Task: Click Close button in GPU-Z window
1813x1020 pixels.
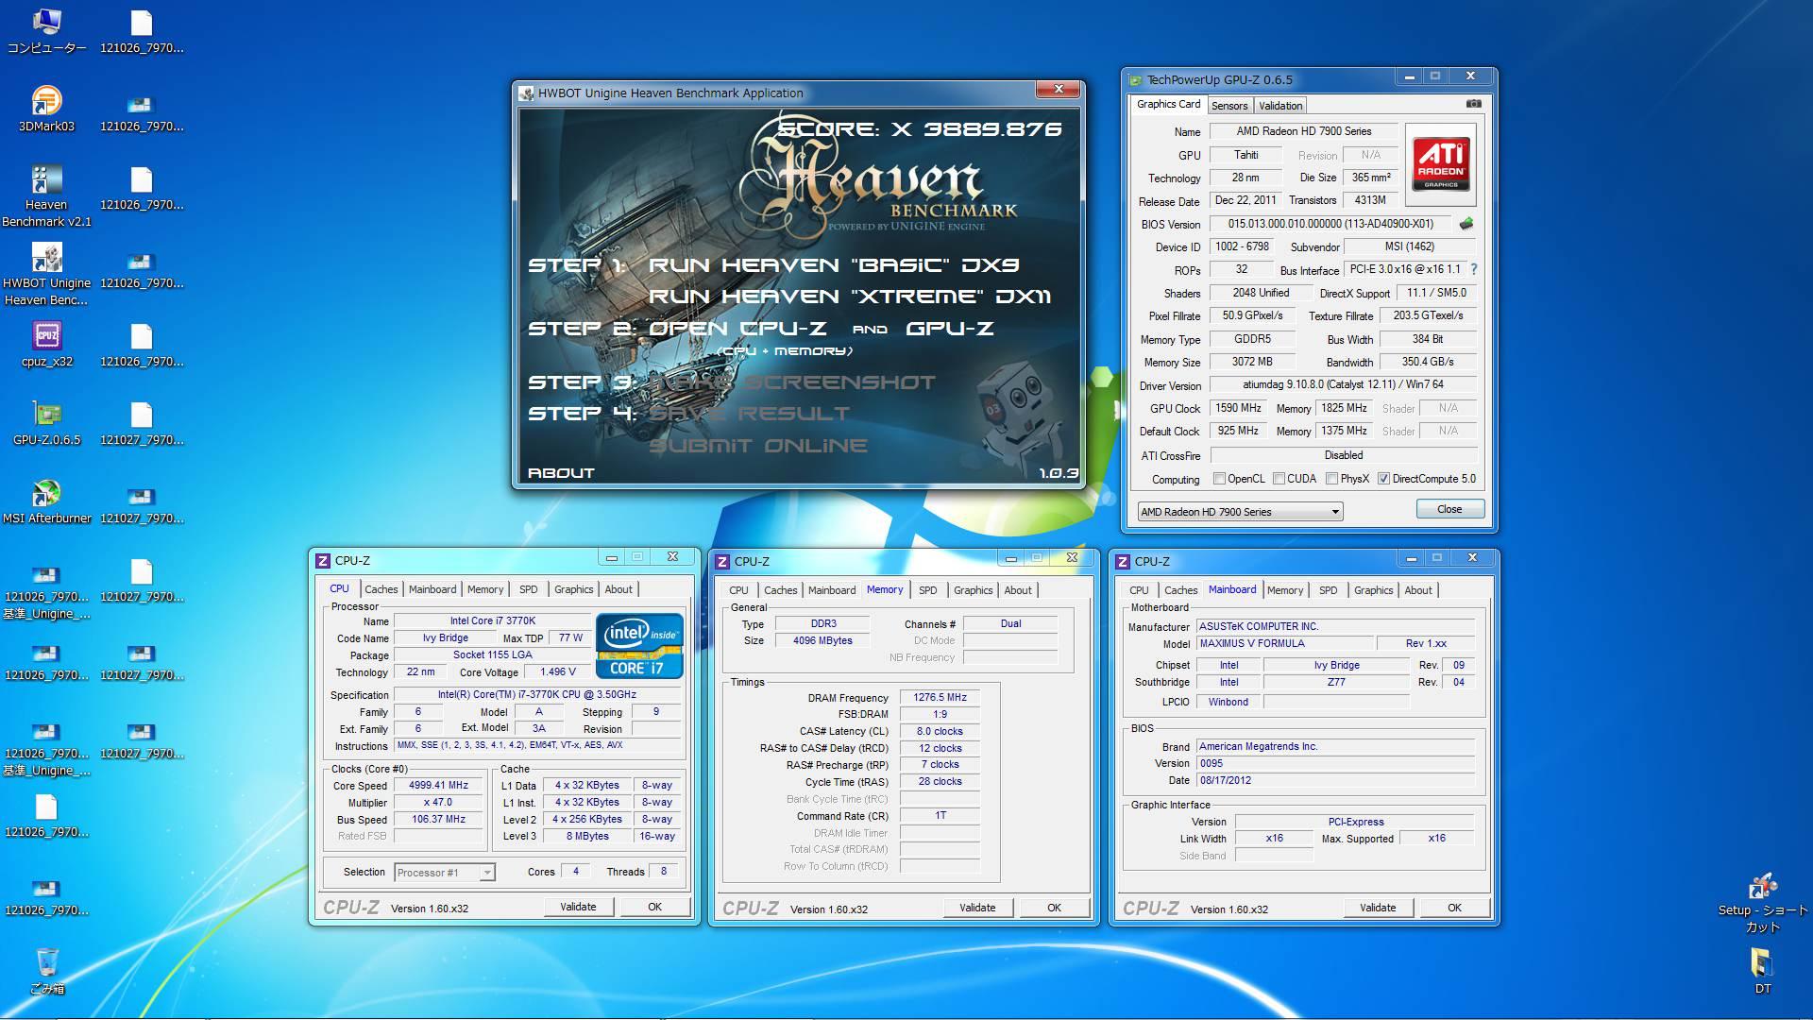Action: pyautogui.click(x=1449, y=509)
